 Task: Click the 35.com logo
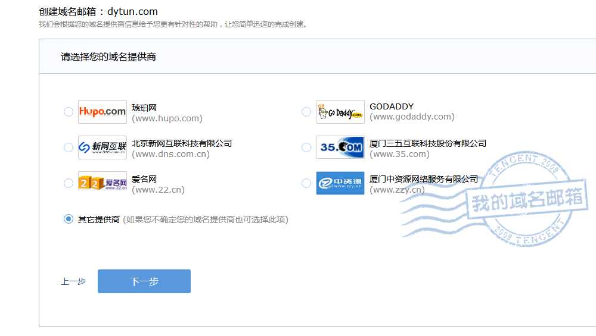340,147
